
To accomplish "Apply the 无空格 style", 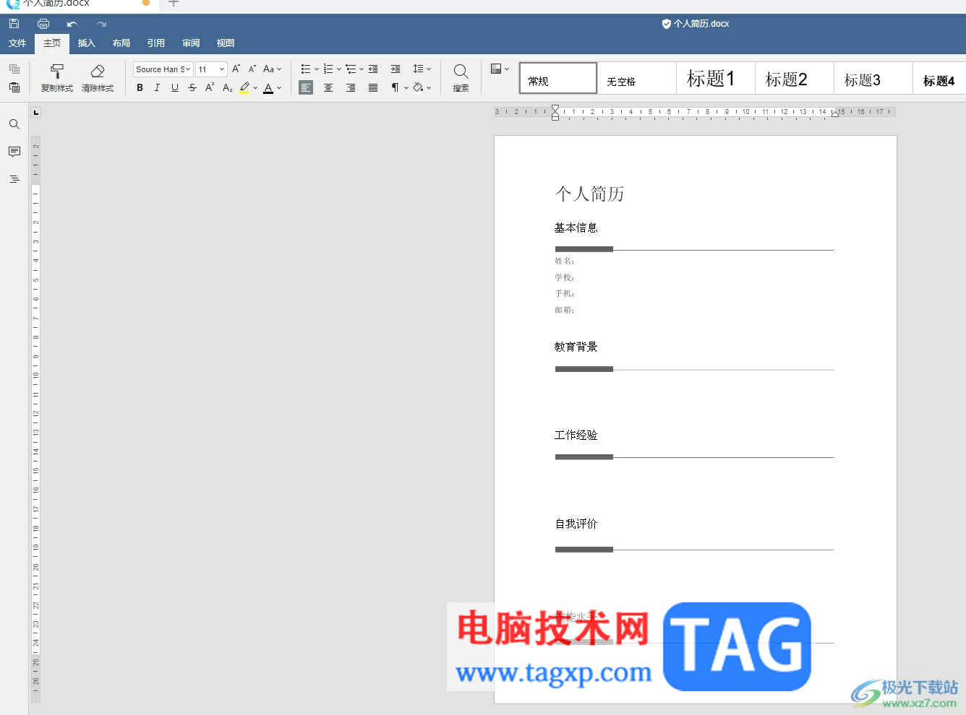I will tap(637, 78).
